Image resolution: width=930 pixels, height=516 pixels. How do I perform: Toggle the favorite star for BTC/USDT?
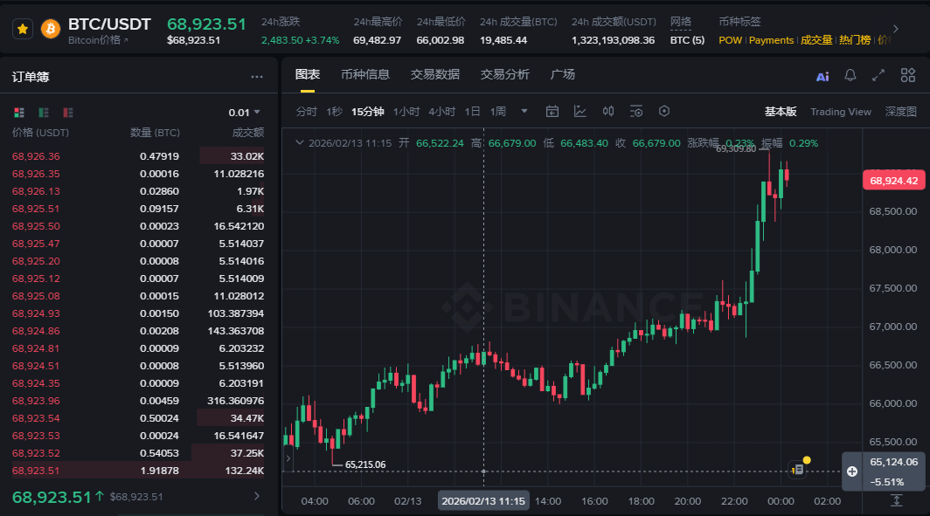pyautogui.click(x=23, y=29)
